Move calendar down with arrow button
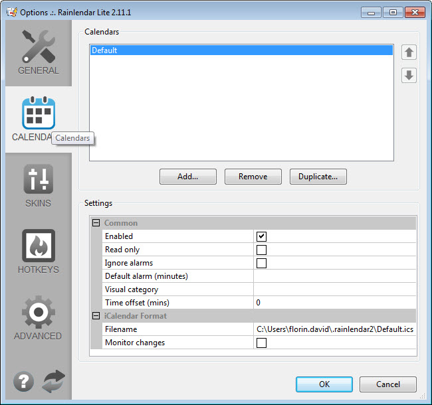432x405 pixels. (409, 76)
